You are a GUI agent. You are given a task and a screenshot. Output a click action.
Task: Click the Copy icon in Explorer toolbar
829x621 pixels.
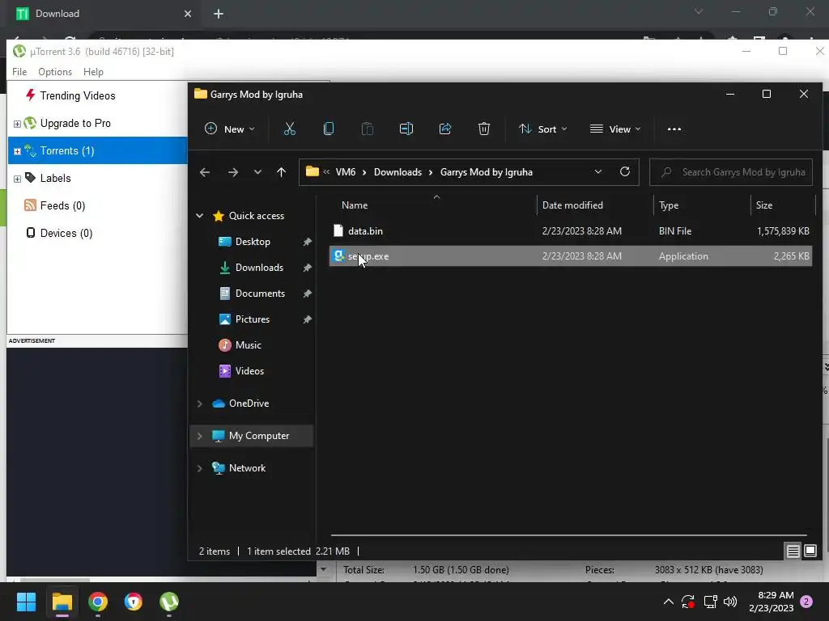[329, 129]
